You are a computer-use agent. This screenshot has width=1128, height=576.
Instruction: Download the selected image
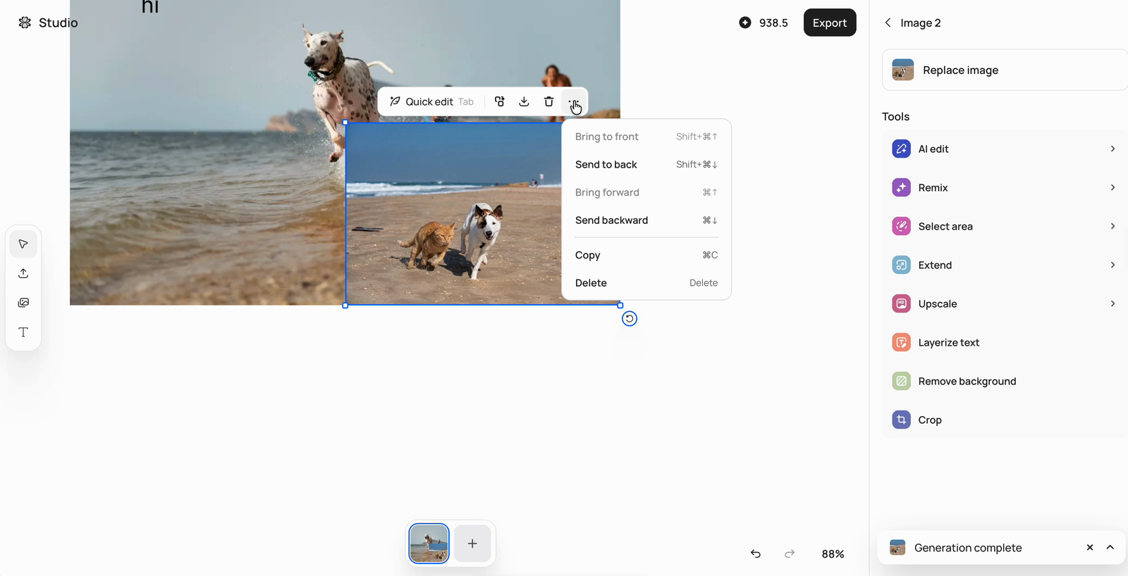pyautogui.click(x=524, y=101)
